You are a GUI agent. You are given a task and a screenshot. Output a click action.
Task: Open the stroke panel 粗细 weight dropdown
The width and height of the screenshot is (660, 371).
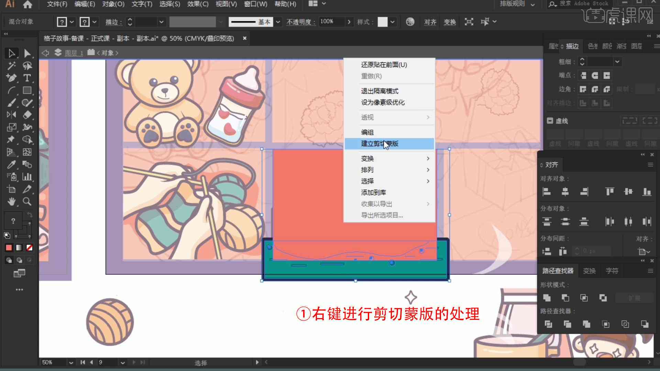click(617, 61)
